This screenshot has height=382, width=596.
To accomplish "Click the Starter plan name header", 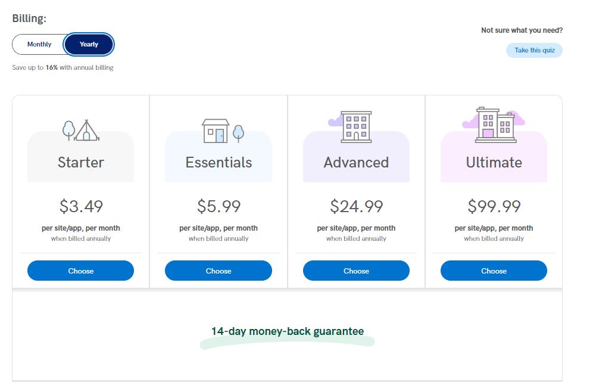I will (80, 162).
